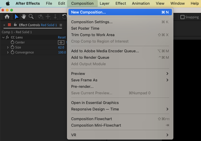Select the Hand tool

click(x=24, y=17)
